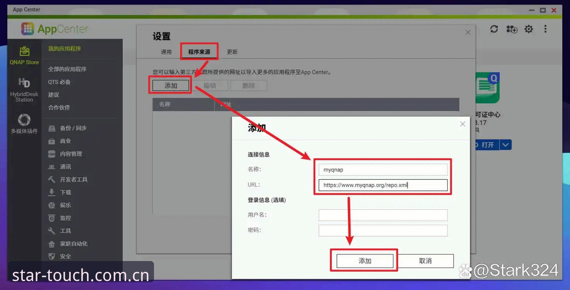Switch to the 更新 settings tab
The height and width of the screenshot is (290, 570).
point(232,52)
